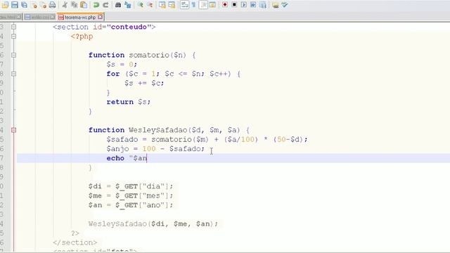The height and width of the screenshot is (253, 450).
Task: Click the WesleySafadao($di, $me, $an) call
Action: click(153, 223)
